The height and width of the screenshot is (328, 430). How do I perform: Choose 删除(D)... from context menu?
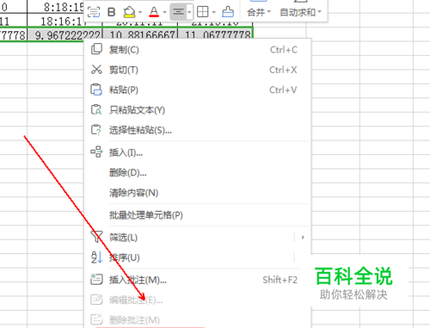coord(198,172)
